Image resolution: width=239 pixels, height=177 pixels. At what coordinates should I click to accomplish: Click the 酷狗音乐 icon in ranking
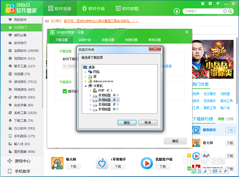(196, 130)
